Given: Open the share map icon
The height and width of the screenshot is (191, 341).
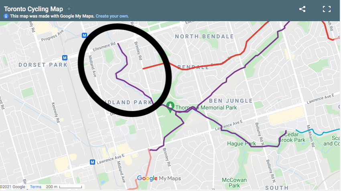Looking at the screenshot, I should (302, 9).
